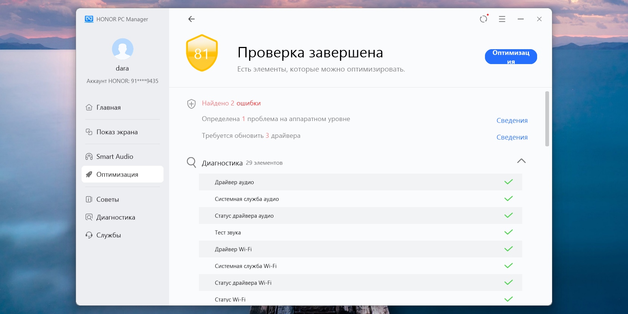This screenshot has width=628, height=314.
Task: Click the Определена 1 проблема на аппаратном уровне text
Action: (x=276, y=119)
